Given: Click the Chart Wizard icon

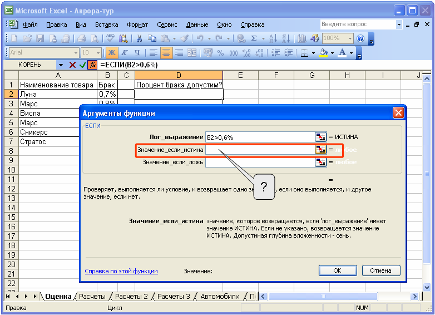Looking at the screenshot, I should (301, 38).
